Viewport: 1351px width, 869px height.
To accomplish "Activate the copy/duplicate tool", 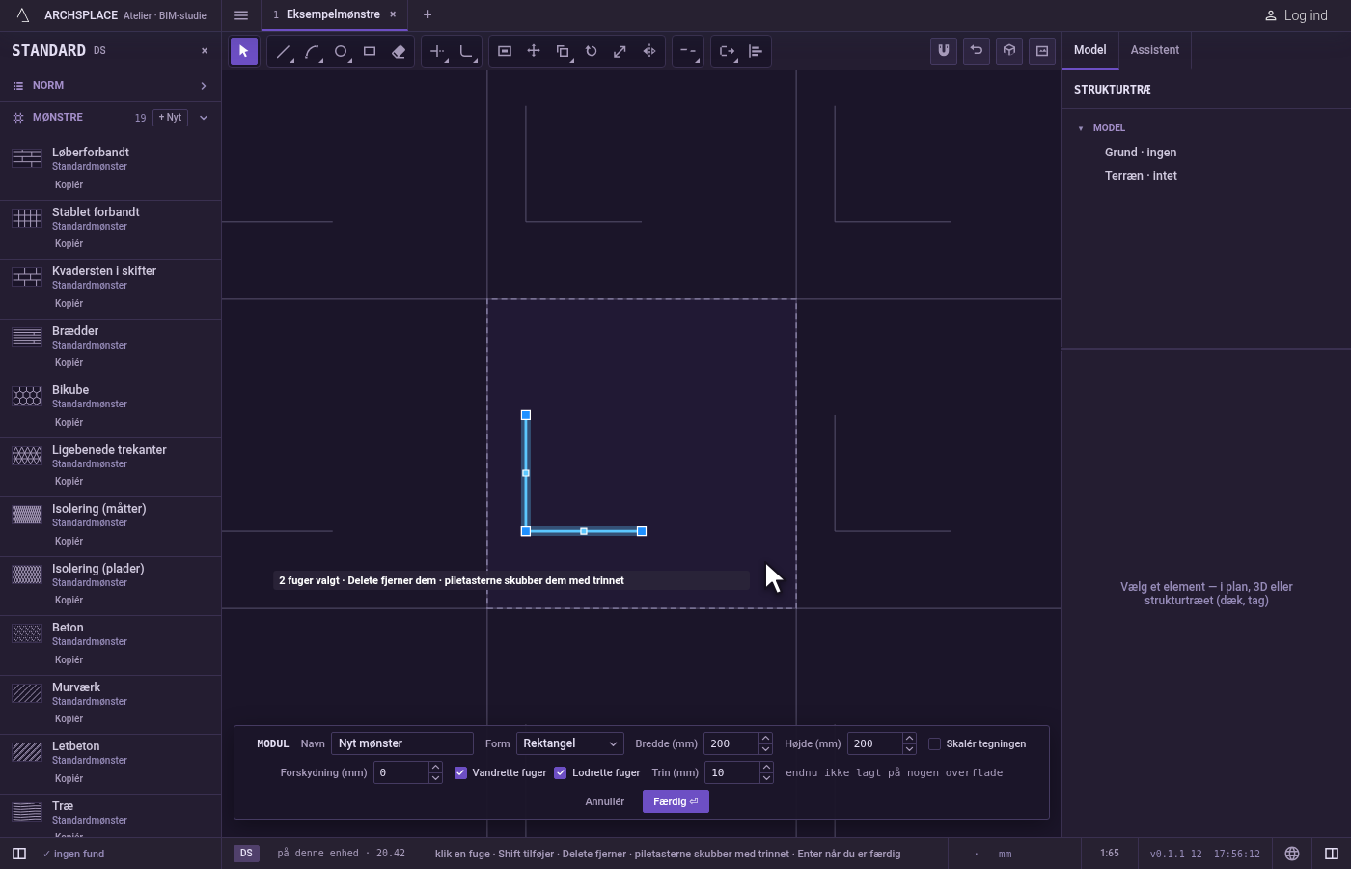I will click(563, 51).
